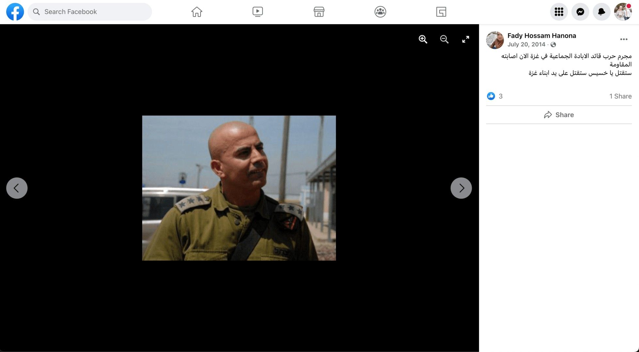
Task: Click the Share button
Action: coord(559,115)
